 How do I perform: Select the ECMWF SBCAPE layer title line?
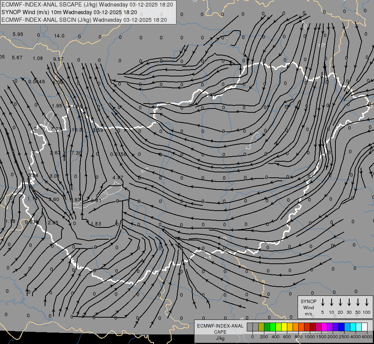[87, 5]
